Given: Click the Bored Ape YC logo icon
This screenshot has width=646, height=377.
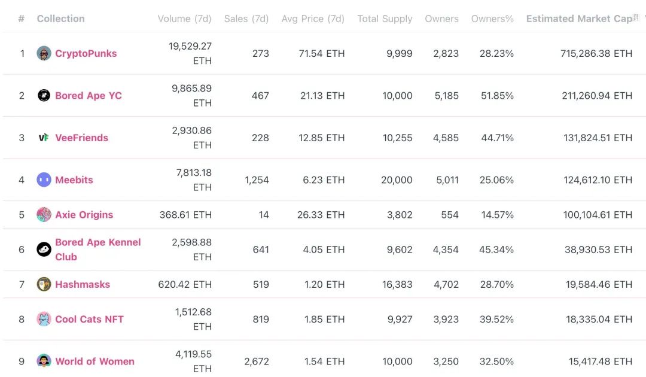Looking at the screenshot, I should click(x=44, y=96).
